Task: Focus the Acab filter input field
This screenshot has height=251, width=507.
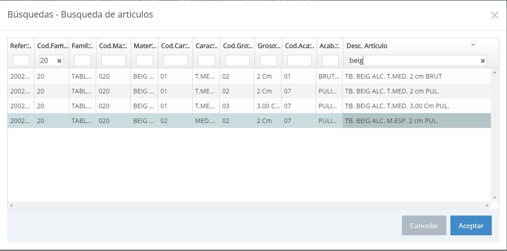Action: pos(330,61)
